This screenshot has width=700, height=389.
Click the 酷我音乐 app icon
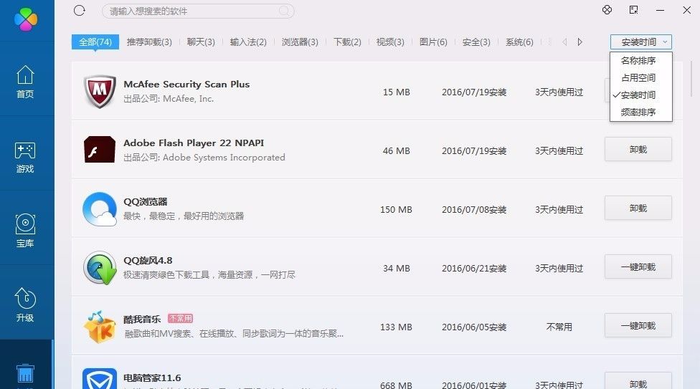tap(100, 327)
